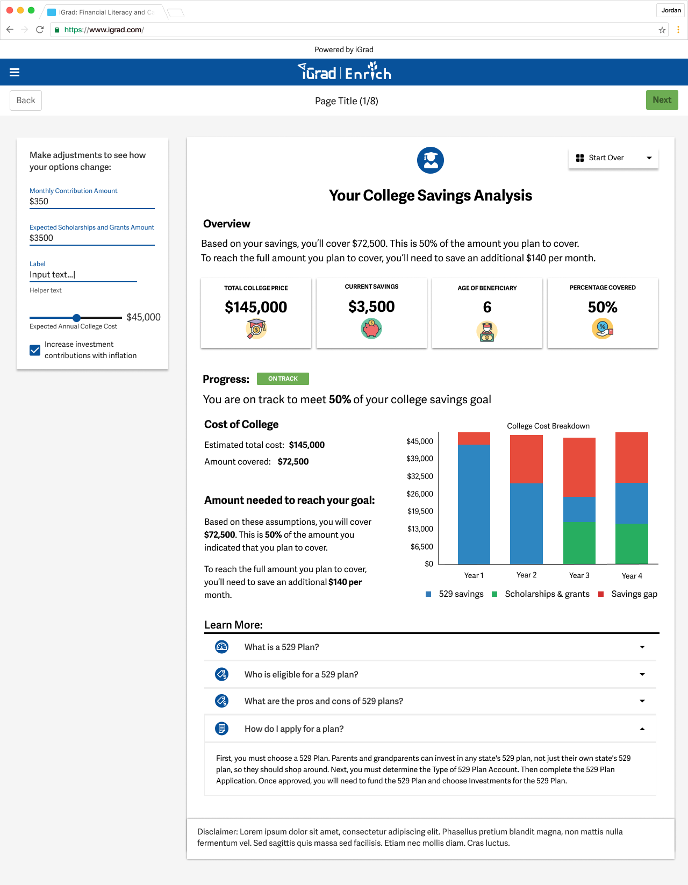The height and width of the screenshot is (885, 688).
Task: Click the 50% percentage covered value
Action: tap(603, 307)
